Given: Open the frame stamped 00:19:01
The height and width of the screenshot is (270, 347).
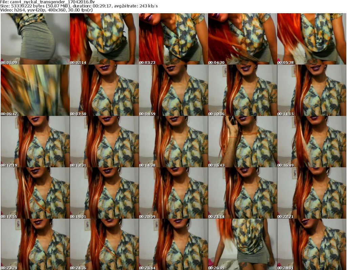Looking at the screenshot, I should (x=104, y=193).
